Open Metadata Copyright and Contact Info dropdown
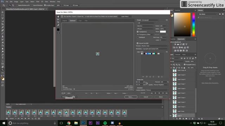Image resolution: width=225 pixels, height=126 pixels. pos(155,49)
